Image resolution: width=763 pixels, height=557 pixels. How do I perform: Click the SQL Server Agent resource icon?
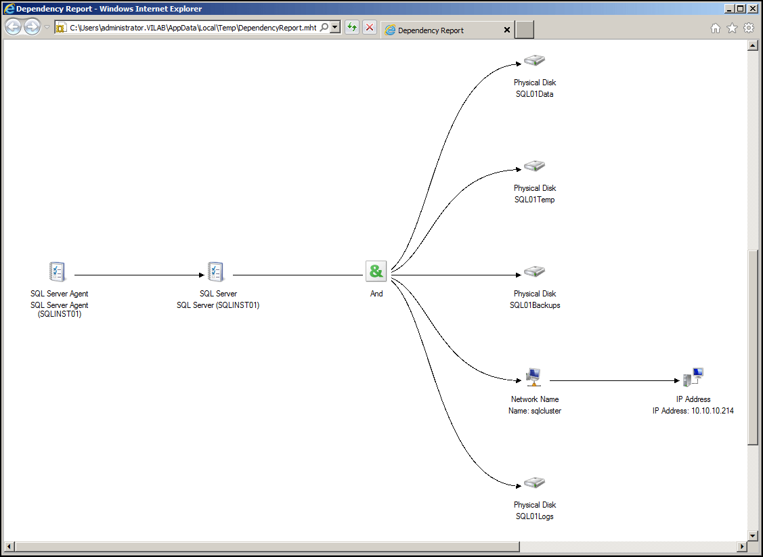pos(58,271)
